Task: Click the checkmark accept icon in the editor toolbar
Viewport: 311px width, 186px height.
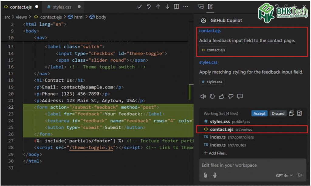Action: [140, 6]
